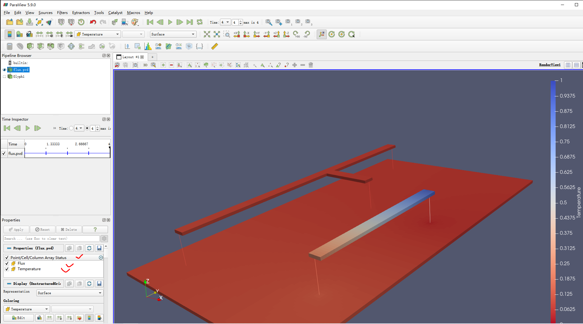Open the File menu
583x324 pixels.
[7, 13]
